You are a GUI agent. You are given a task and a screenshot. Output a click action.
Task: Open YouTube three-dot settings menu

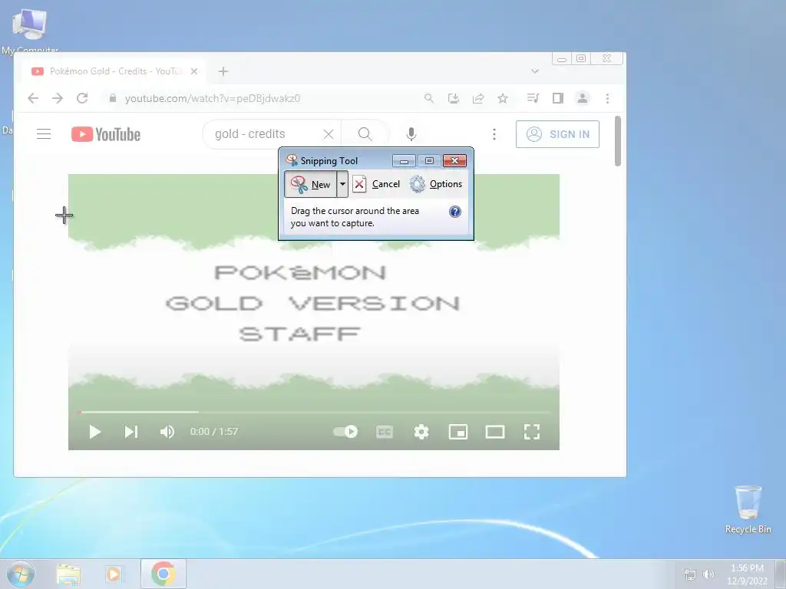coord(494,134)
